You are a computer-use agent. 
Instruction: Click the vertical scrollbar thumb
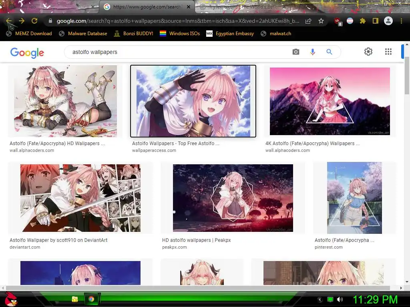[x=407, y=75]
